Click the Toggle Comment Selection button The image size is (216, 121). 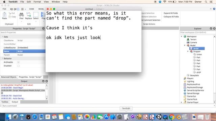tap(151, 20)
